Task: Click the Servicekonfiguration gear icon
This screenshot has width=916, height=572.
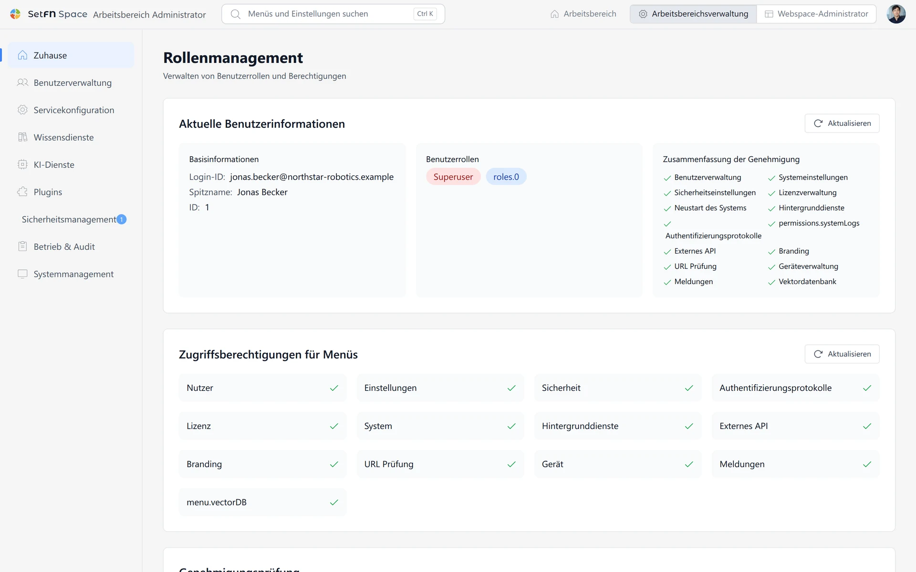Action: 22,110
